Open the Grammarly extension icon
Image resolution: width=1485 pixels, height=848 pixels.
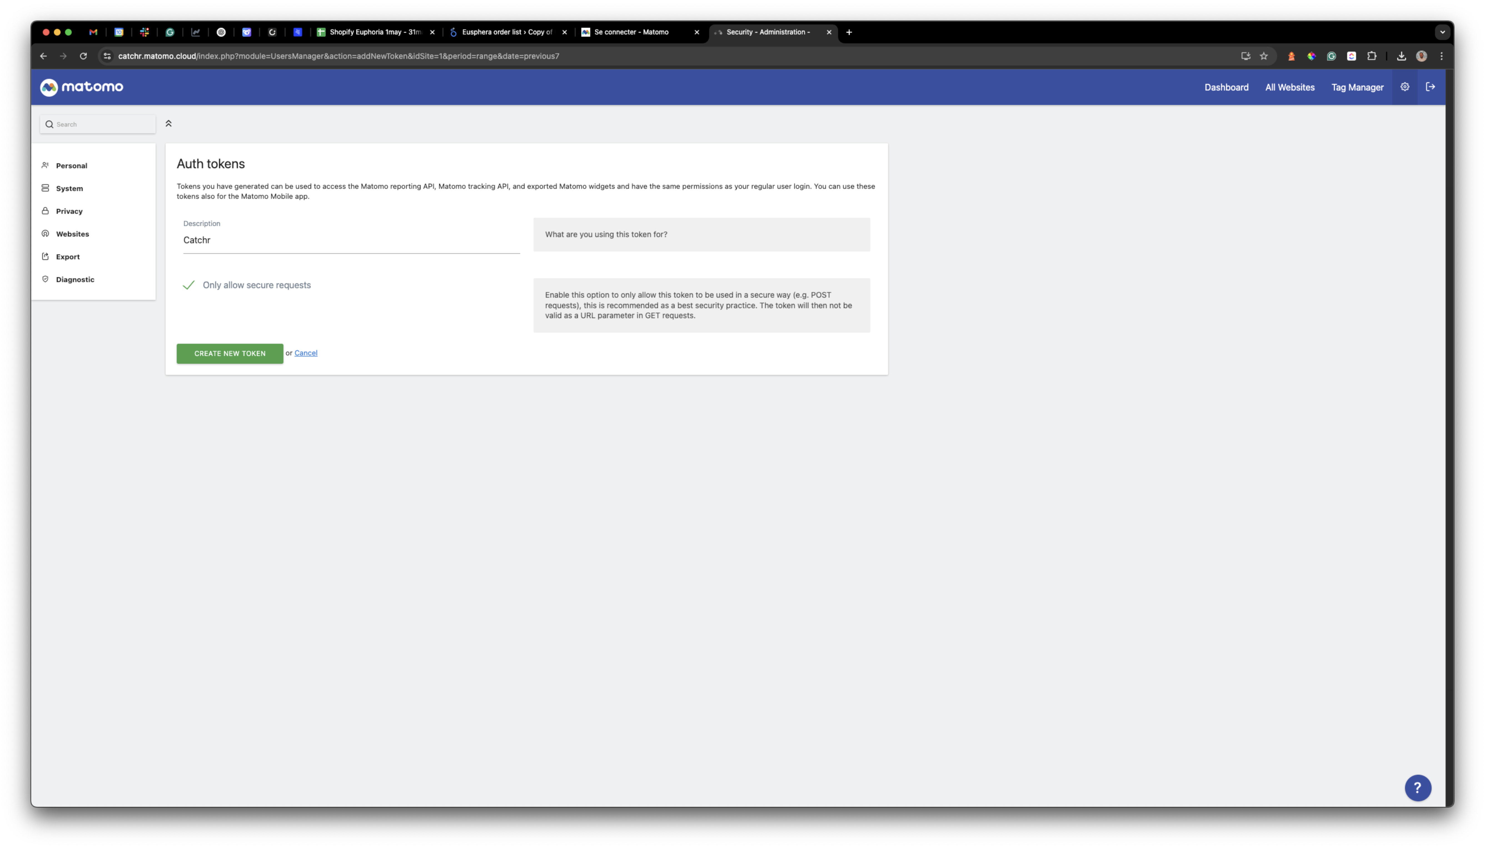(1332, 56)
